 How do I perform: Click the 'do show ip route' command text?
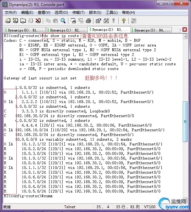[x=61, y=36]
